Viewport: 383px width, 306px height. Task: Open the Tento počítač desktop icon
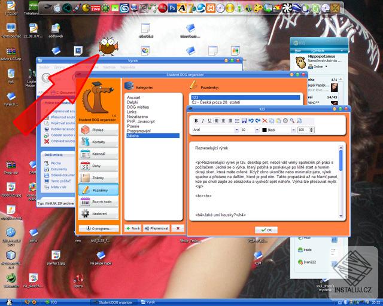click(11, 31)
